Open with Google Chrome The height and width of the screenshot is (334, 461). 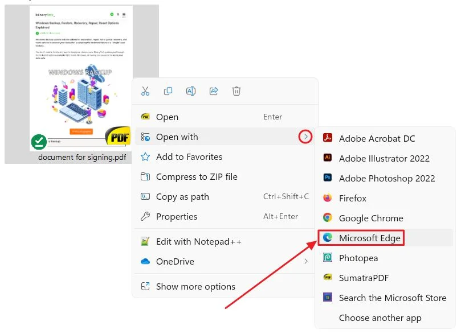pyautogui.click(x=385, y=218)
